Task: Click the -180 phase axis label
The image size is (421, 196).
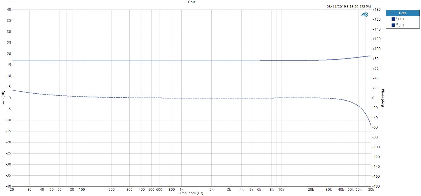Action: coord(376,186)
